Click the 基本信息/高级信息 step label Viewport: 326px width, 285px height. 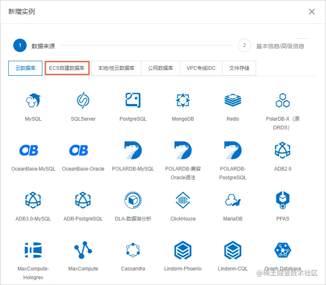tap(280, 46)
